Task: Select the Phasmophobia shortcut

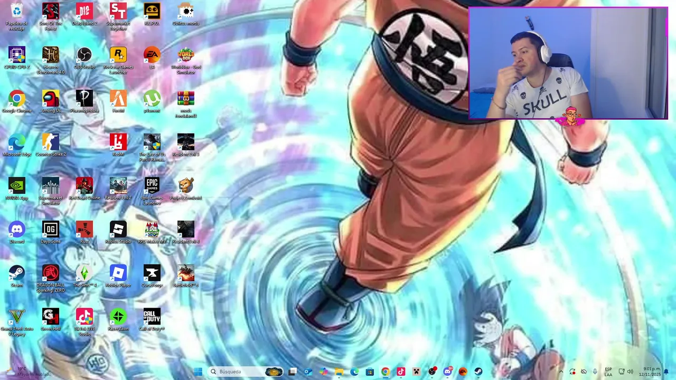Action: pyautogui.click(x=84, y=102)
